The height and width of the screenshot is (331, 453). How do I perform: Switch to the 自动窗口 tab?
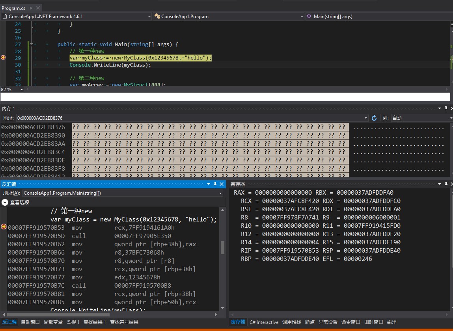click(30, 322)
